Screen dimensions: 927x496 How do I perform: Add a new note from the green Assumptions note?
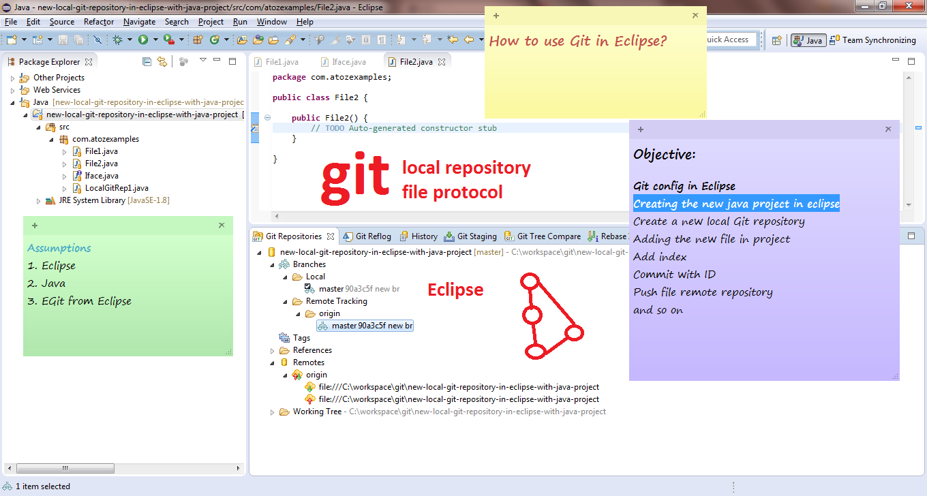pos(35,226)
